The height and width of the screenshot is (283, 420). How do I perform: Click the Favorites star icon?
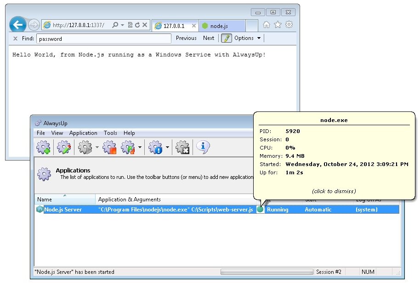coord(278,25)
